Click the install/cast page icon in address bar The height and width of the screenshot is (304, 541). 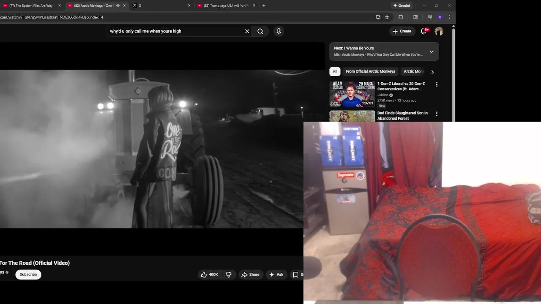click(x=378, y=17)
